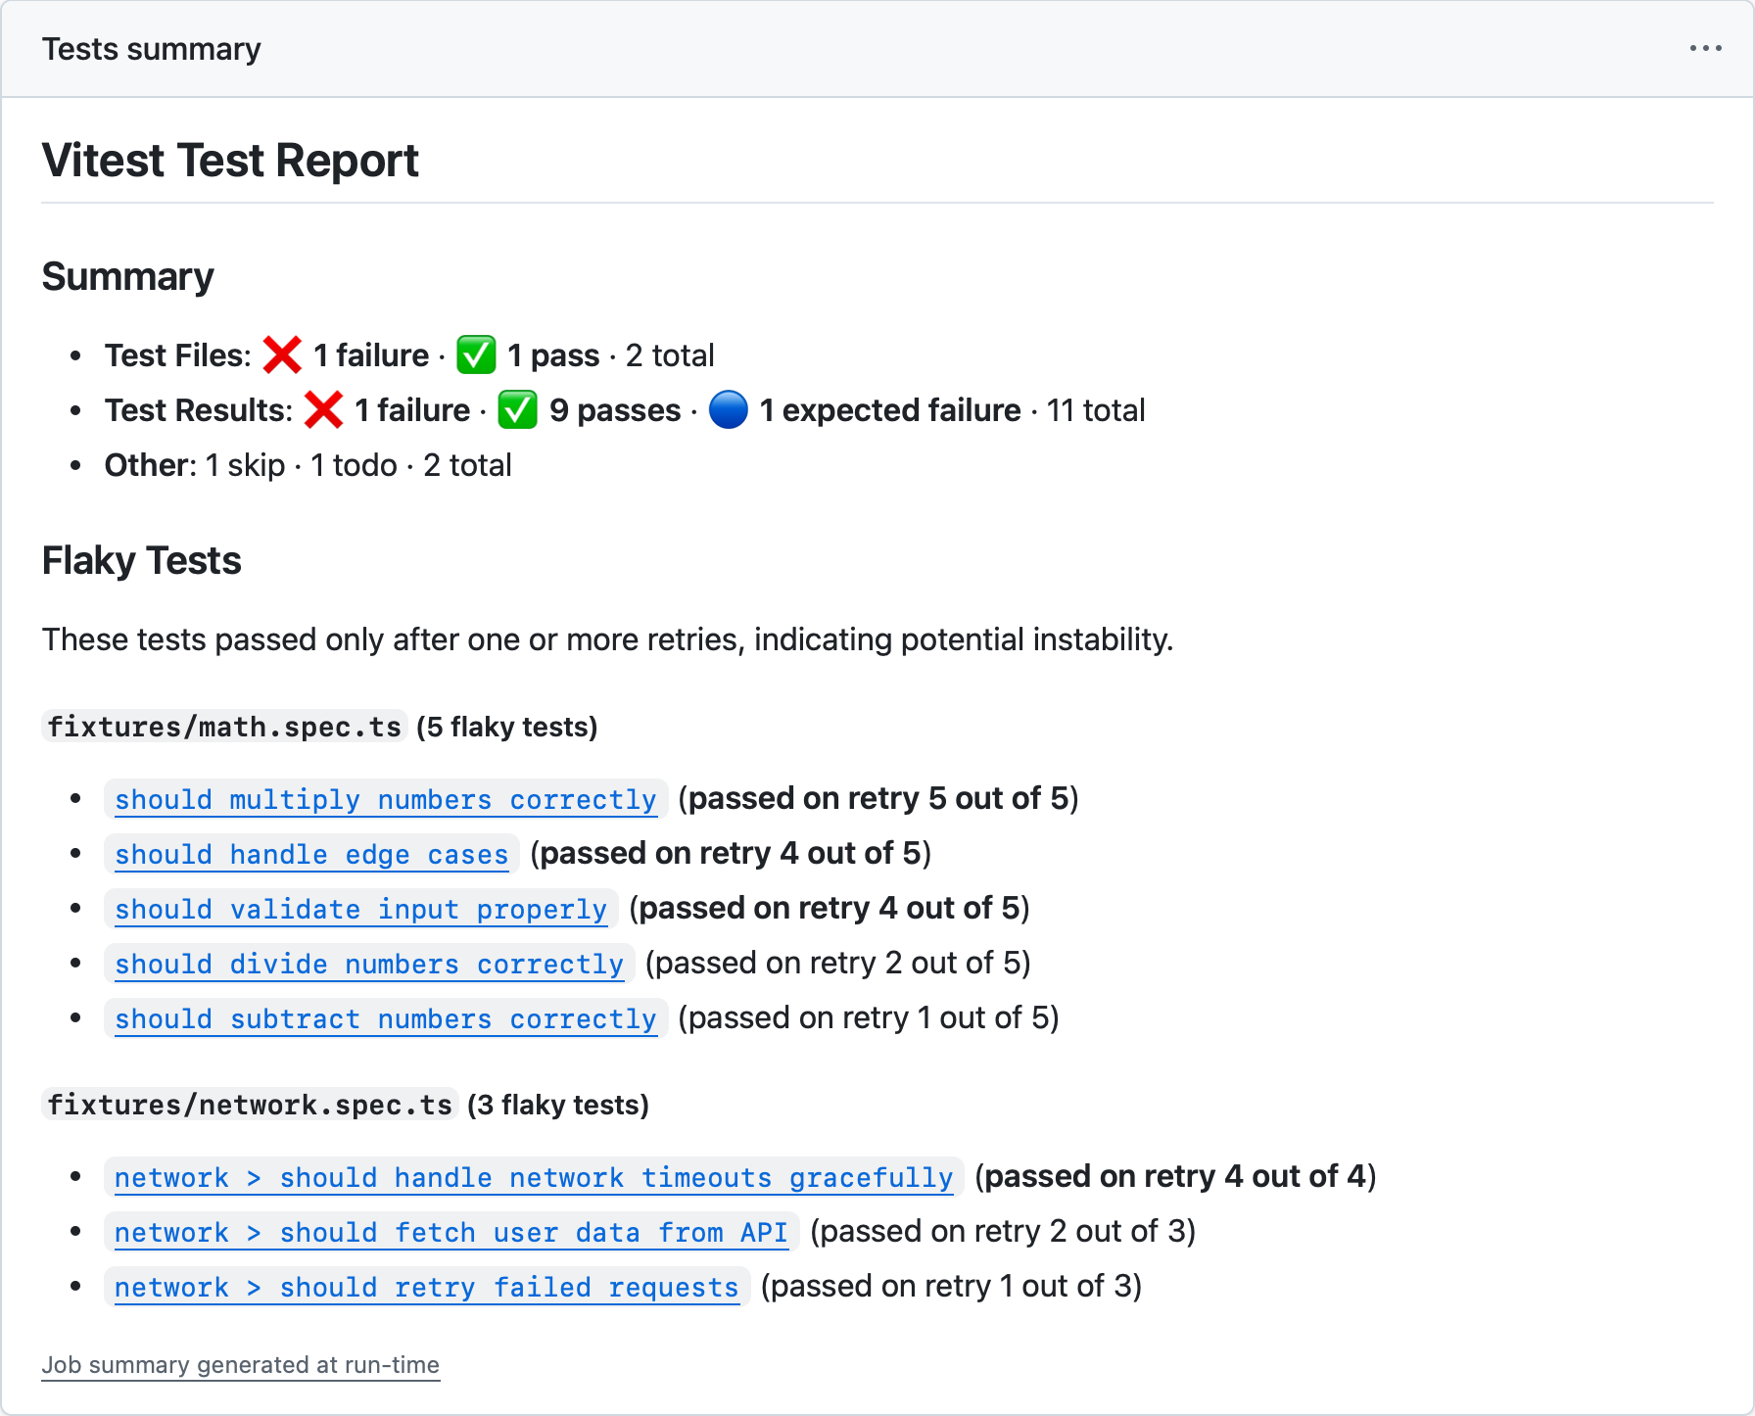Screen dimensions: 1755x1416
Task: Click the Flaky Tests section heading
Action: click(140, 560)
